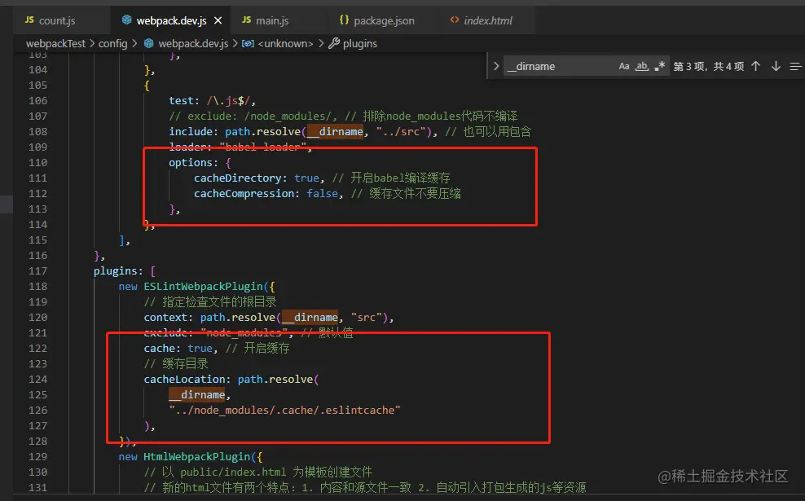Click the wrench icon beside plugins breadcrumb

(x=334, y=43)
